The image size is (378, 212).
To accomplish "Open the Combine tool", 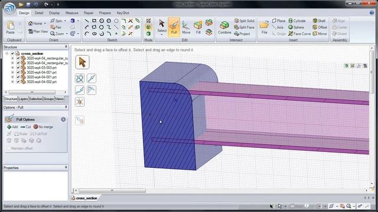I will pyautogui.click(x=224, y=28).
